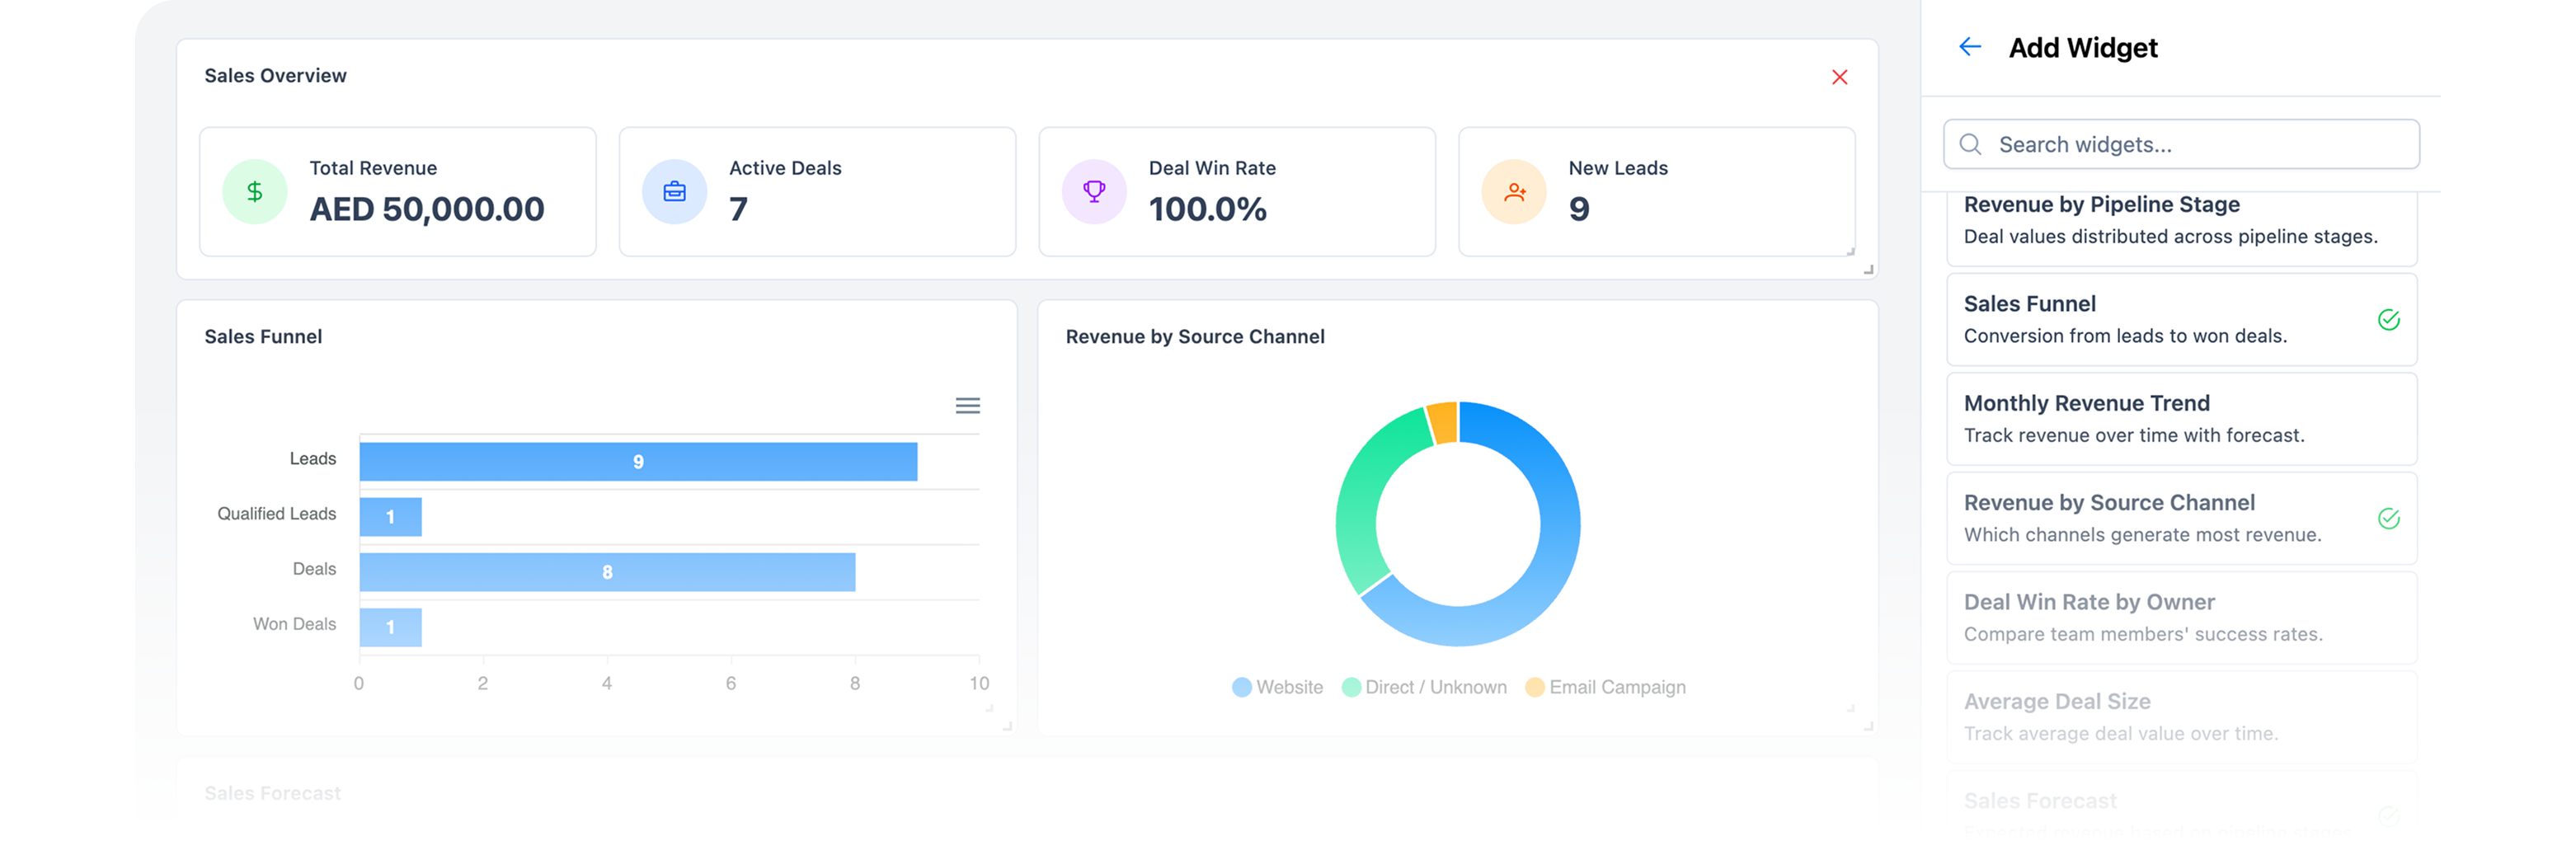Image resolution: width=2576 pixels, height=841 pixels.
Task: Open the Sales Funnel chart hamburger menu
Action: [x=967, y=406]
